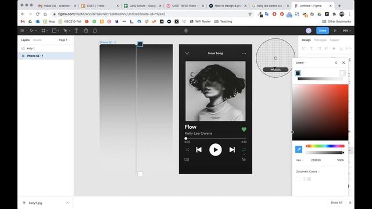Select the kelly 1 layer
The height and width of the screenshot is (209, 372).
[46, 48]
